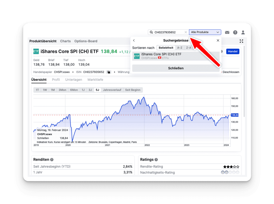Select the 1J chart range
This screenshot has width=274, height=204.
pos(83,90)
